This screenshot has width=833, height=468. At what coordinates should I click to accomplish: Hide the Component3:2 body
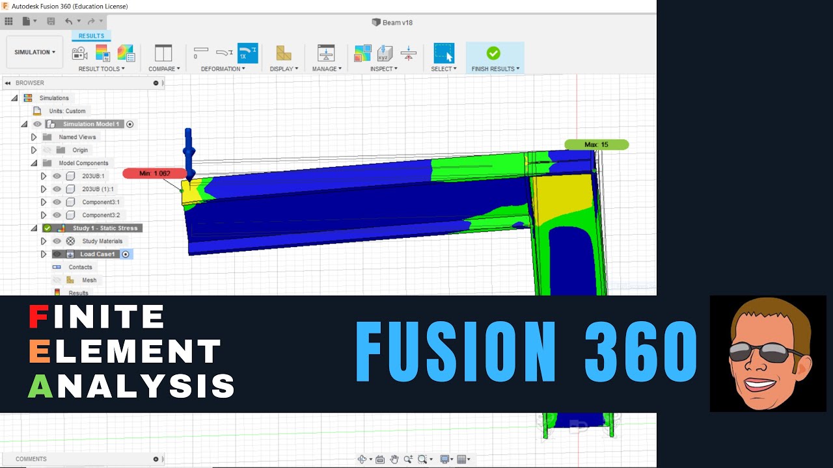57,215
